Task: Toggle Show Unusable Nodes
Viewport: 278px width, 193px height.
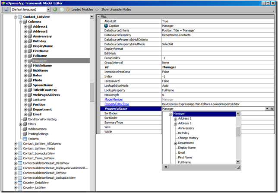Action: 113,9
